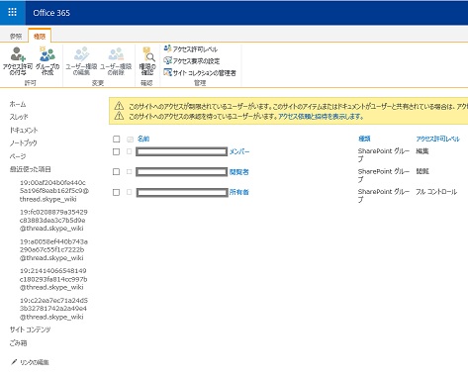The image size is (468, 376).
Task: Select the 権限 ribbon tab
Action: click(x=40, y=37)
